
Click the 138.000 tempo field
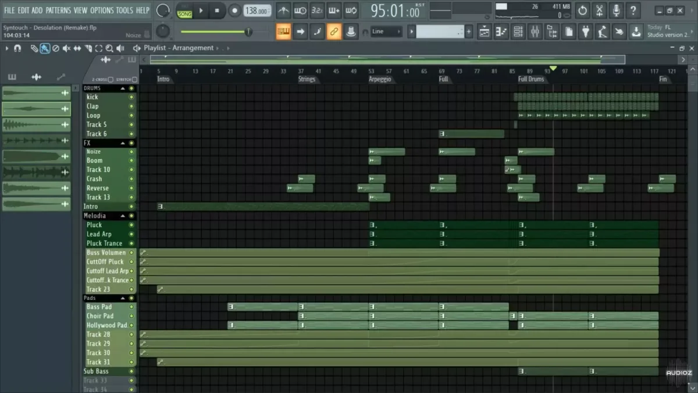pyautogui.click(x=257, y=10)
